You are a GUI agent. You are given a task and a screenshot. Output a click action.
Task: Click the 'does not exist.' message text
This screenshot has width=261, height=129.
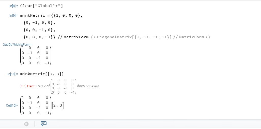coord(88,86)
